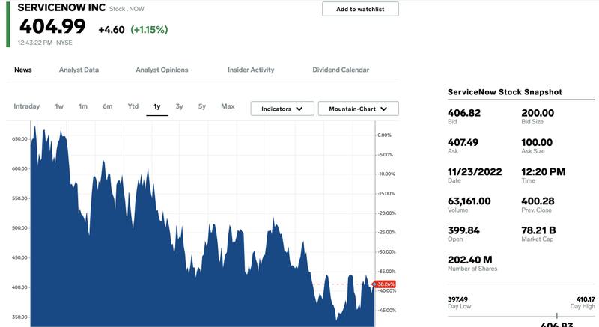The width and height of the screenshot is (599, 327).
Task: View Insider Activity tab
Action: click(x=251, y=70)
